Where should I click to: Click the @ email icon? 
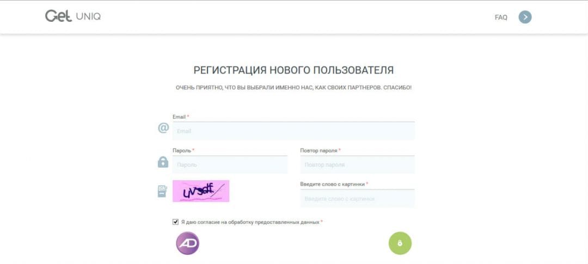[x=163, y=128]
